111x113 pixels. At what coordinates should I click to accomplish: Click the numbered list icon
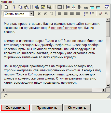pos(86,14)
